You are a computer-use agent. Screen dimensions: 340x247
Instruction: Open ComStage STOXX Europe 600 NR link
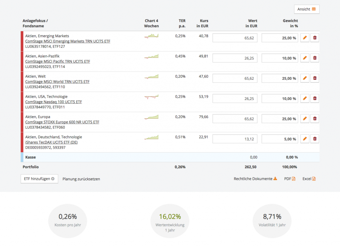pyautogui.click(x=62, y=122)
